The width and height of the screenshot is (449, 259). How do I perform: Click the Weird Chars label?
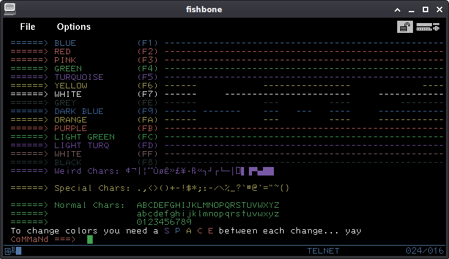coord(87,171)
